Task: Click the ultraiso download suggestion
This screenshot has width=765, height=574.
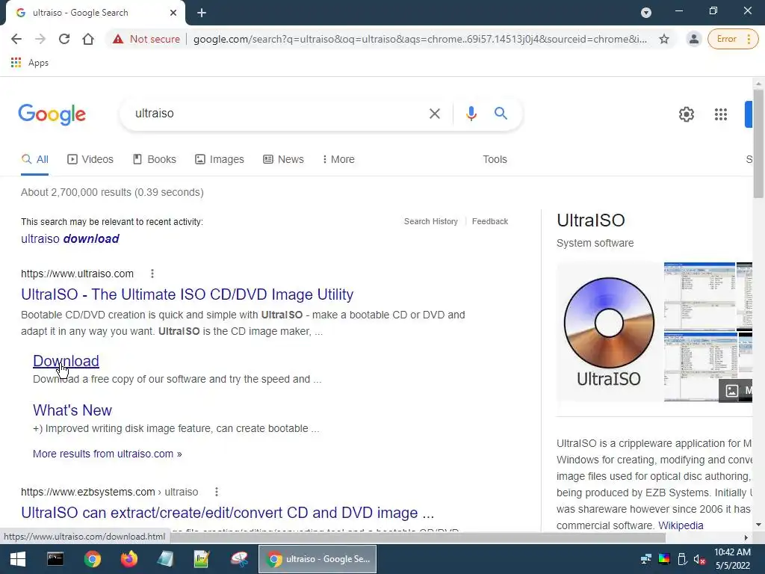Action: point(70,238)
